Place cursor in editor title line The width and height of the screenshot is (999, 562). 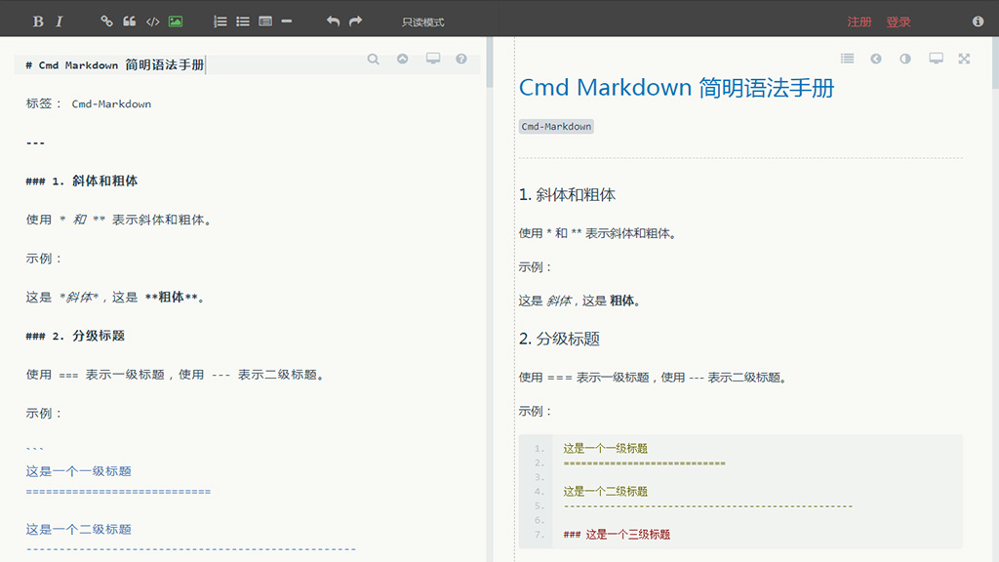(x=247, y=65)
